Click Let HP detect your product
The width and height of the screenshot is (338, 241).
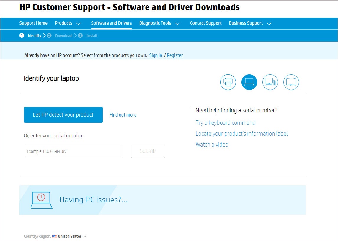(x=63, y=115)
